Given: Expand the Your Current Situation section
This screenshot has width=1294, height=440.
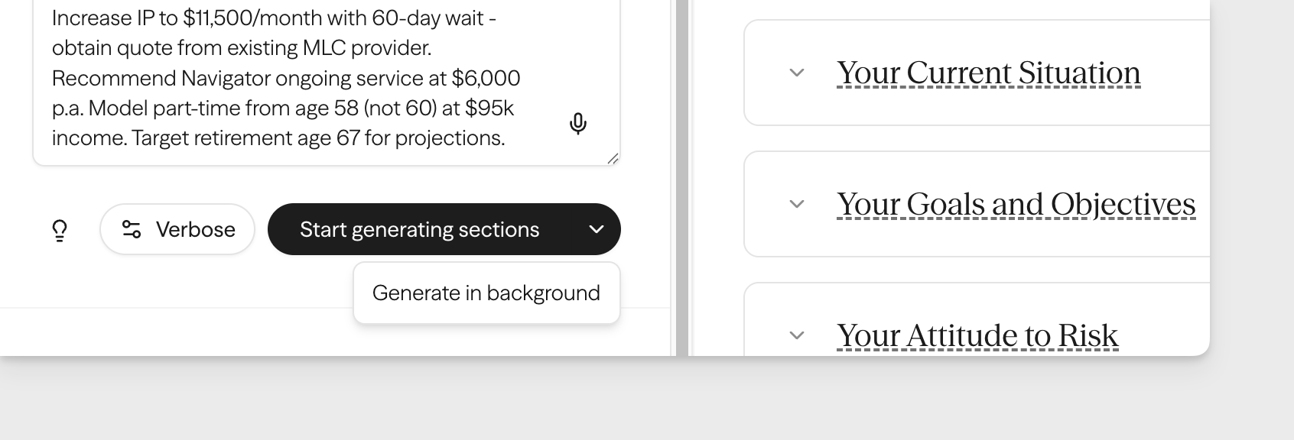Looking at the screenshot, I should pyautogui.click(x=796, y=73).
